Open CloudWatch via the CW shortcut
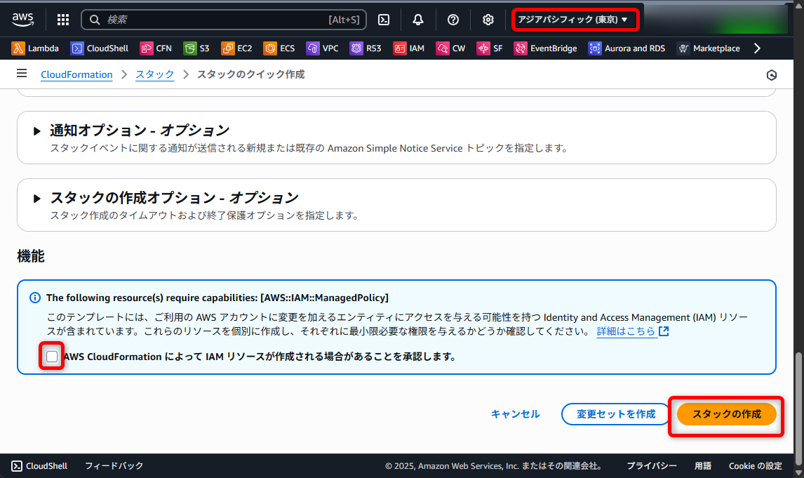 (451, 48)
